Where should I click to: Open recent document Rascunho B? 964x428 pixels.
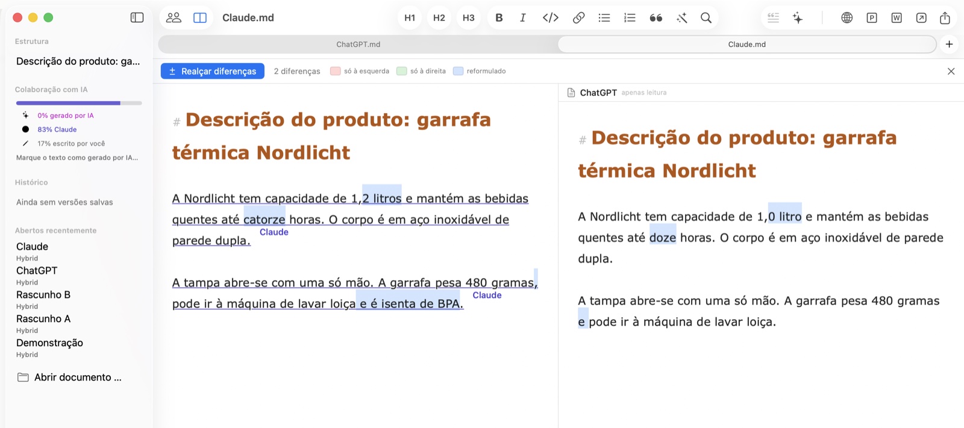[43, 294]
